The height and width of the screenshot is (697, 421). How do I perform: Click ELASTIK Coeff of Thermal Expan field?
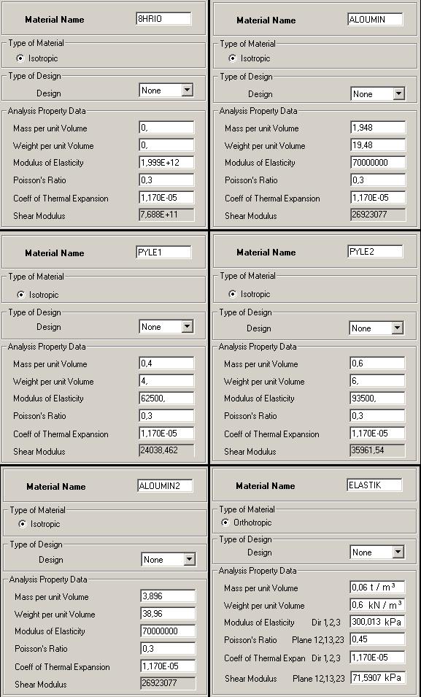click(377, 657)
